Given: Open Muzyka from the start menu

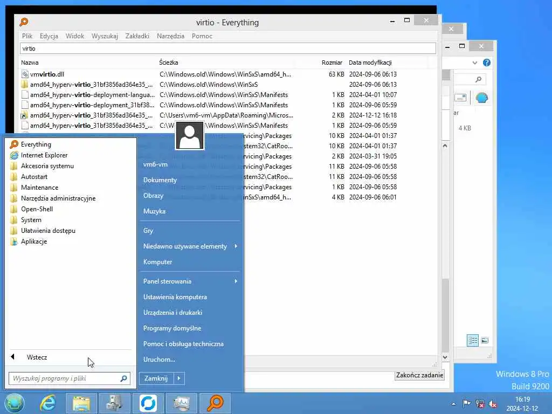Looking at the screenshot, I should pyautogui.click(x=154, y=211).
